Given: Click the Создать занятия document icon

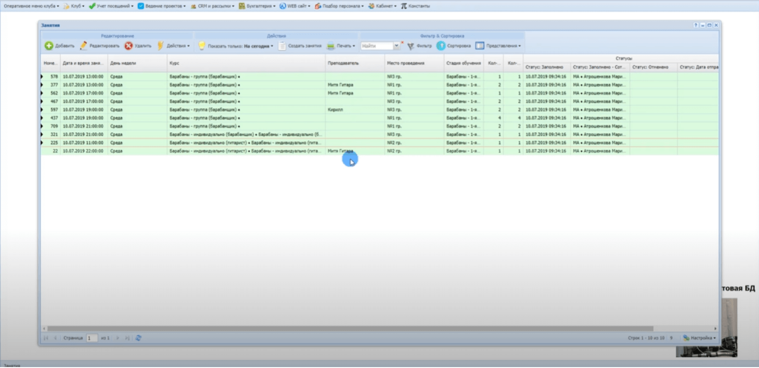Looking at the screenshot, I should 282,46.
